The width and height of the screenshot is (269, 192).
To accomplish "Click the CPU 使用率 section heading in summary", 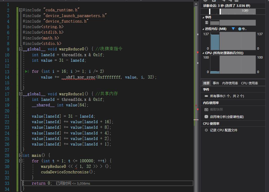I will click(x=211, y=124).
